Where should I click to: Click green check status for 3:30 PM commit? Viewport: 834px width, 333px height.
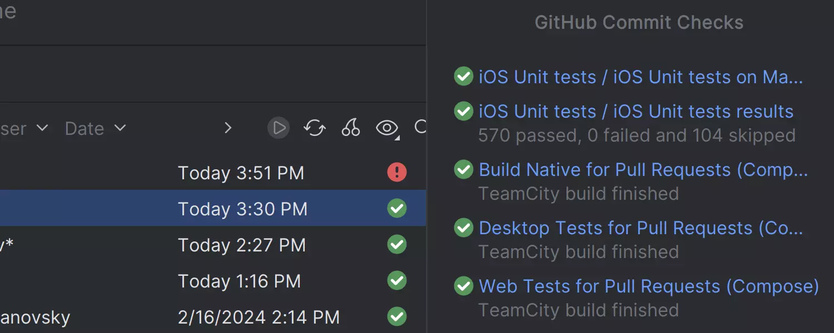coord(397,209)
